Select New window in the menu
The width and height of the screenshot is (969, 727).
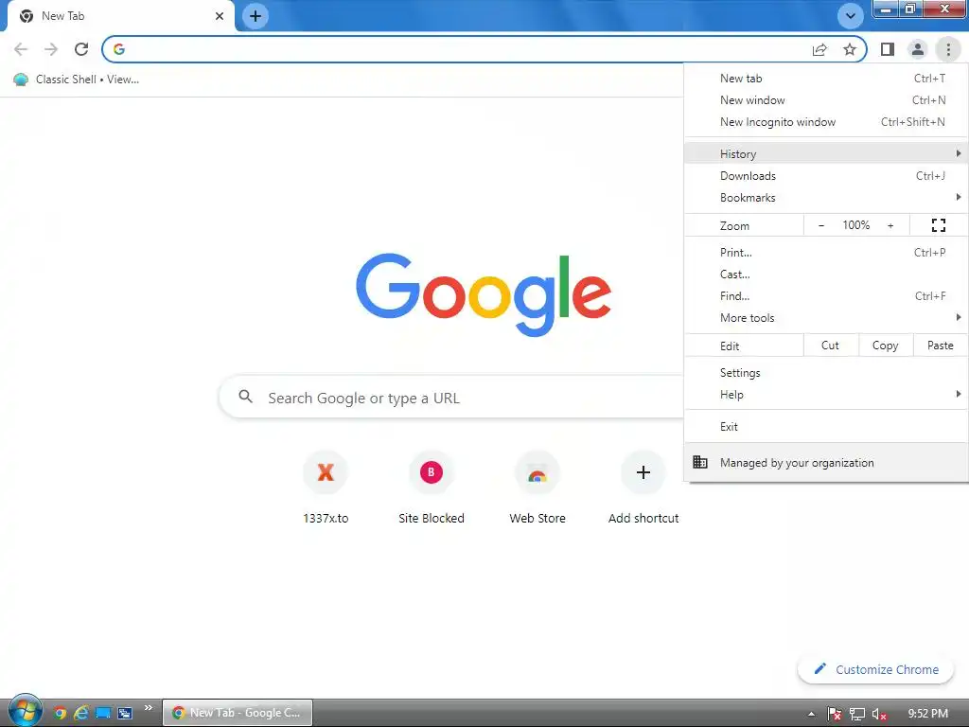tap(826, 100)
